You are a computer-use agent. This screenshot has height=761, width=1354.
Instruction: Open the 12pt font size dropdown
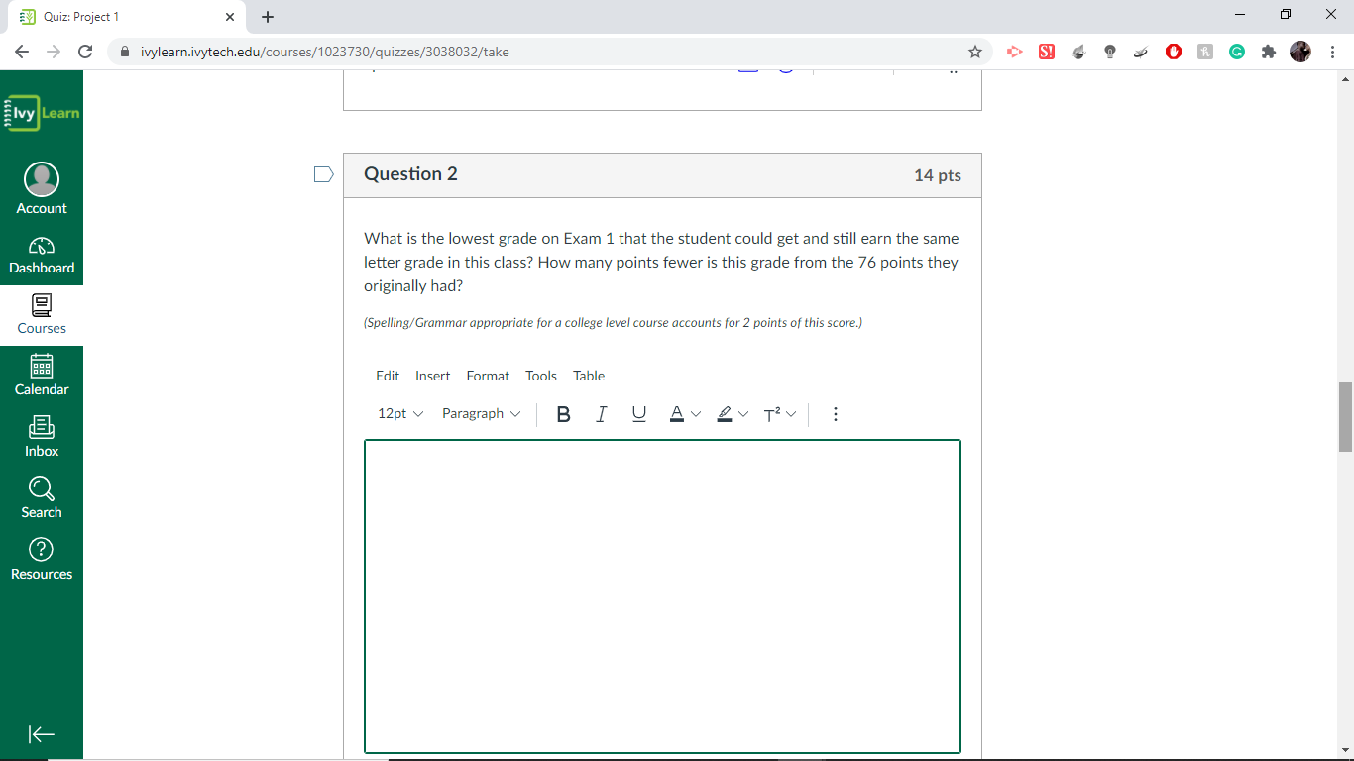398,414
